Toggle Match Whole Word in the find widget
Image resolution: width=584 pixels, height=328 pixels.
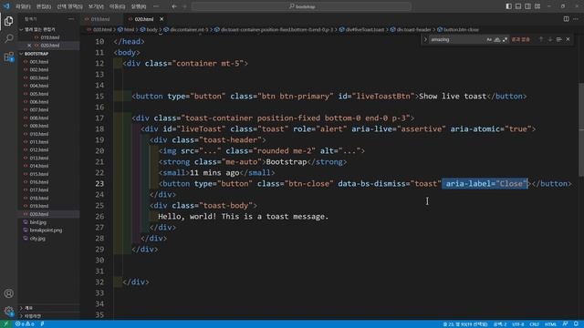click(497, 39)
